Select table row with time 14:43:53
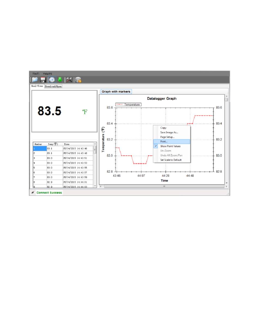 point(63,163)
